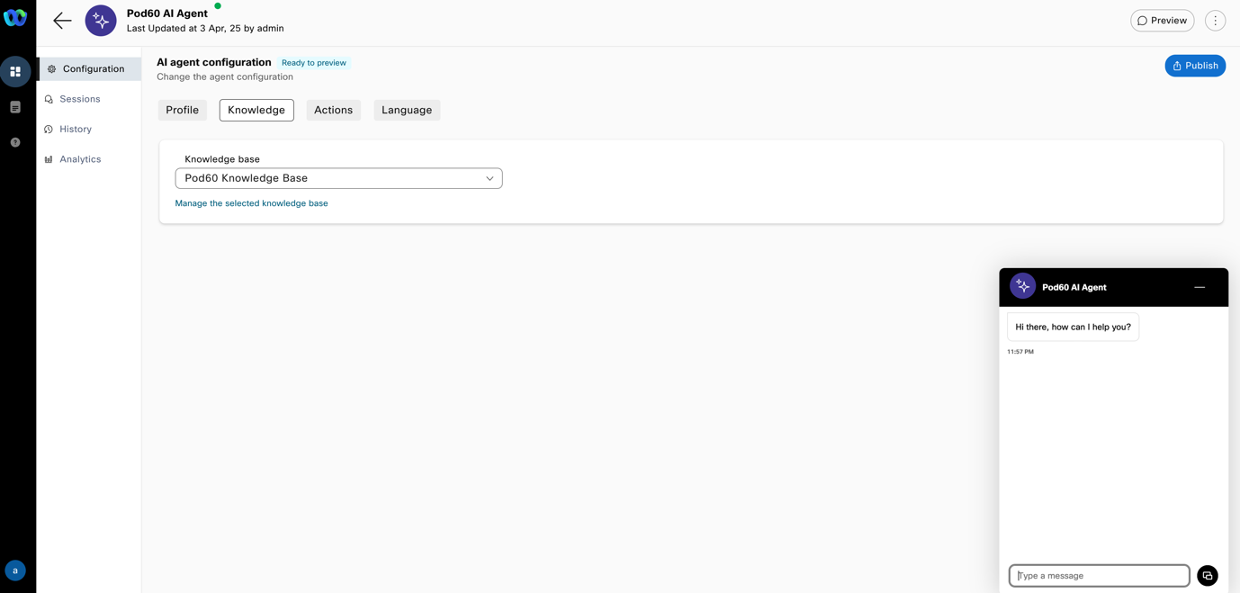Open the three-dot more options menu

1215,21
